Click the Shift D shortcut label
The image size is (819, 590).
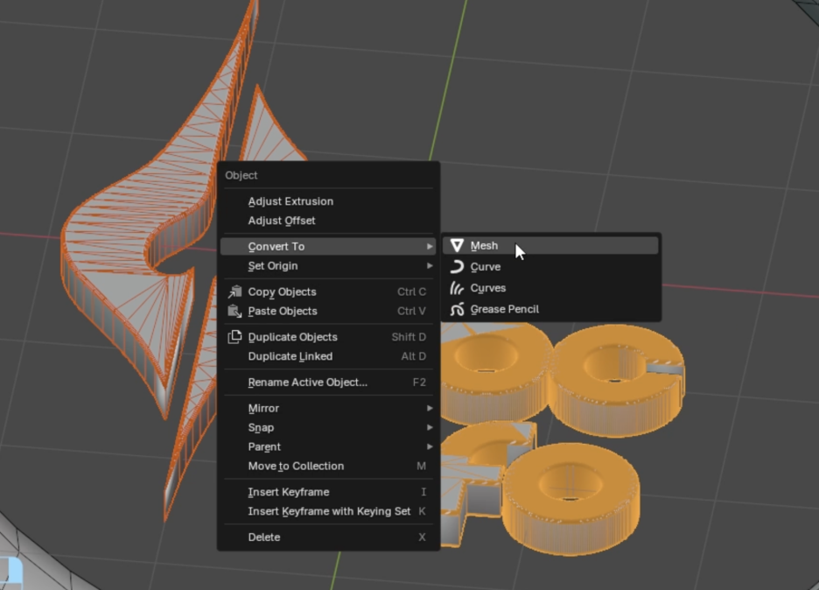409,337
